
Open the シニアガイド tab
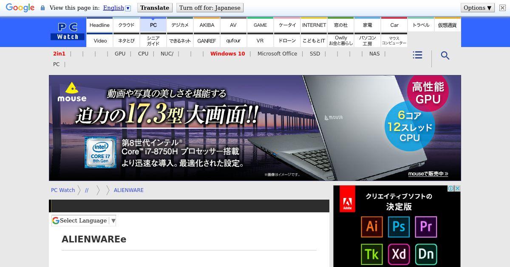click(x=153, y=41)
